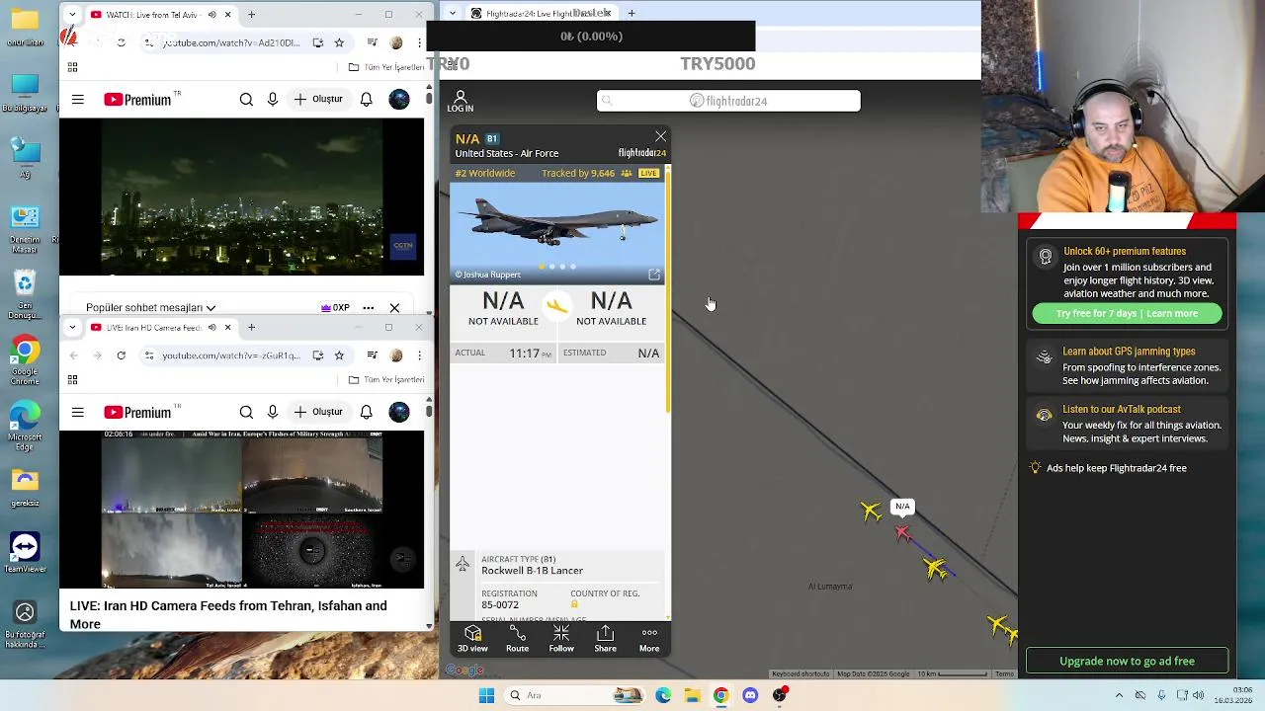This screenshot has height=711, width=1265.
Task: Click the Iran camera feeds video player
Action: pos(242,510)
